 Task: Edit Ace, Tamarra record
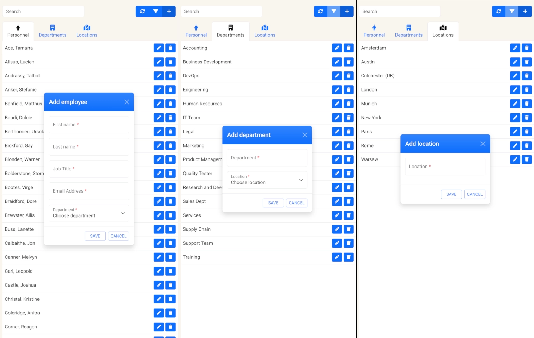159,48
